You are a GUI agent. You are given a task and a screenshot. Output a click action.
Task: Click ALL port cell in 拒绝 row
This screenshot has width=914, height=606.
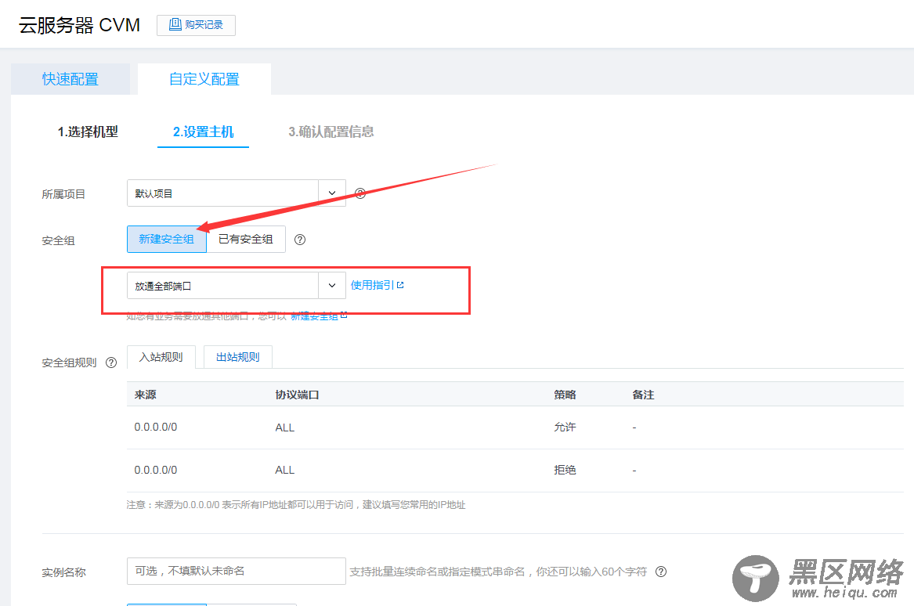click(x=285, y=471)
